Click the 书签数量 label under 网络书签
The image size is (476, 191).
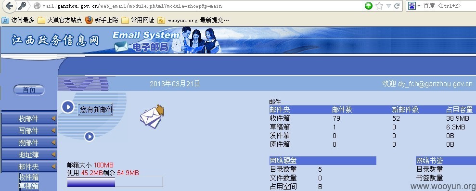429,178
